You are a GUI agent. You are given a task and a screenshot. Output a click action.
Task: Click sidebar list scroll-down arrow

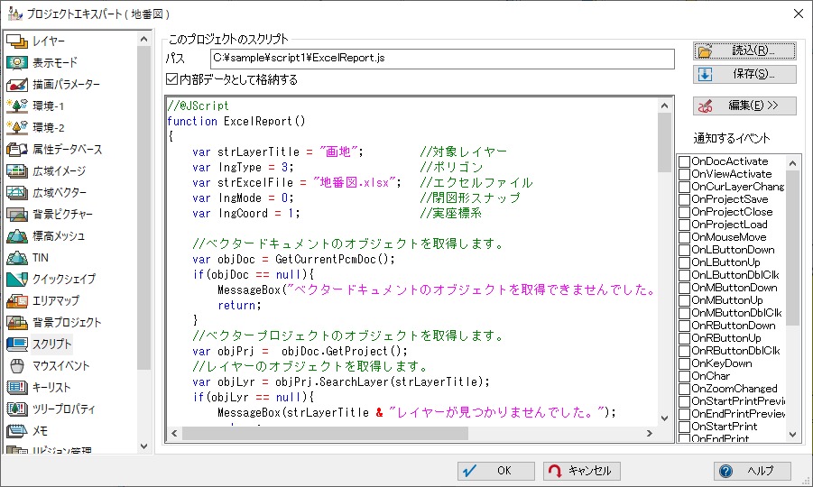point(144,446)
